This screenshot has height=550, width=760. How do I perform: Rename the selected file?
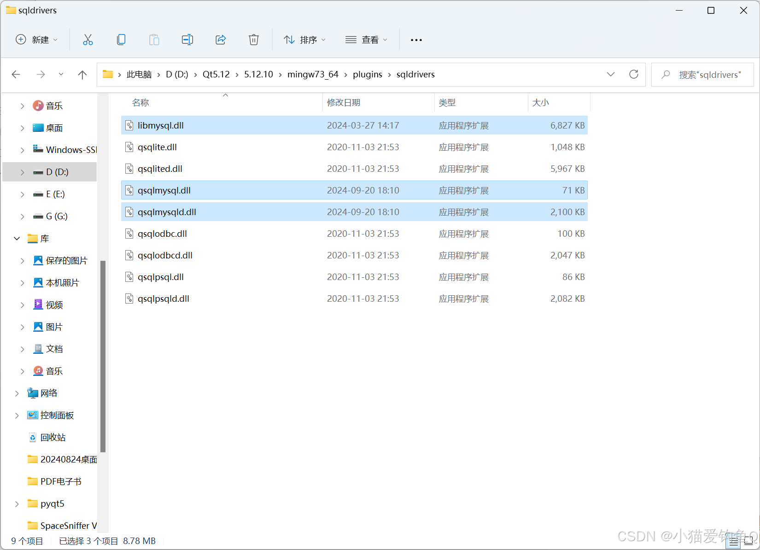[187, 40]
